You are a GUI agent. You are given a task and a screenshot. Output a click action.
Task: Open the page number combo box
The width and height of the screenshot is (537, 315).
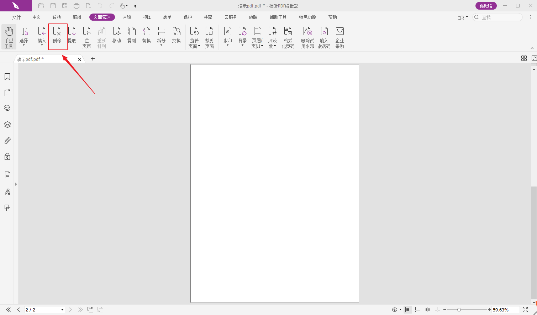(63, 310)
